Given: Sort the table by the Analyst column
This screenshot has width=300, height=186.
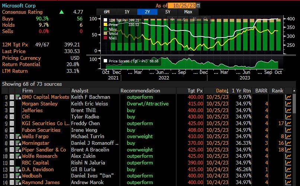Looking at the screenshot, I should [80, 91].
